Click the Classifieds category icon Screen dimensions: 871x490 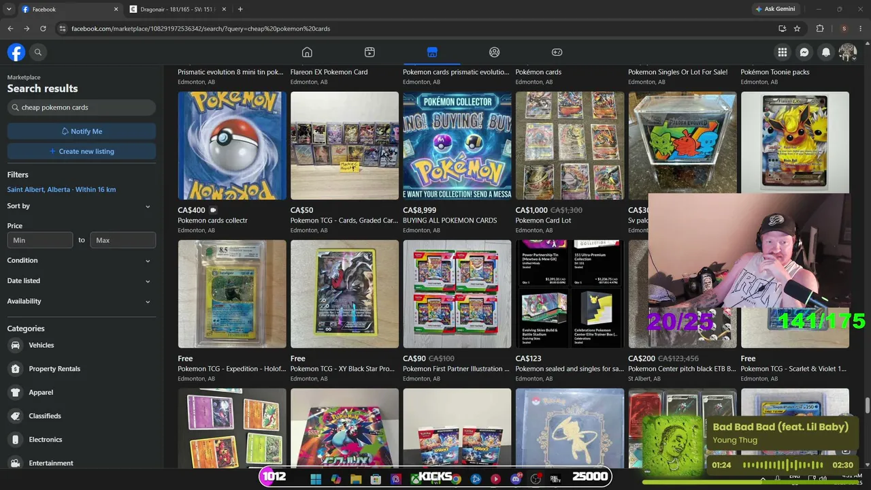pyautogui.click(x=15, y=416)
